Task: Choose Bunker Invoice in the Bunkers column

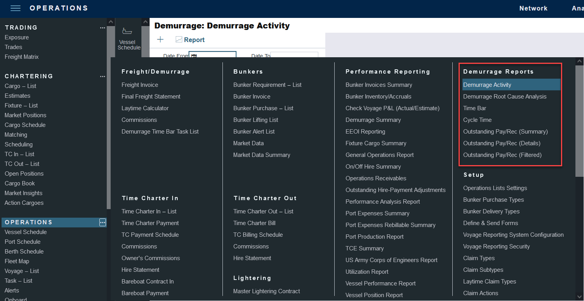Action: tap(252, 97)
